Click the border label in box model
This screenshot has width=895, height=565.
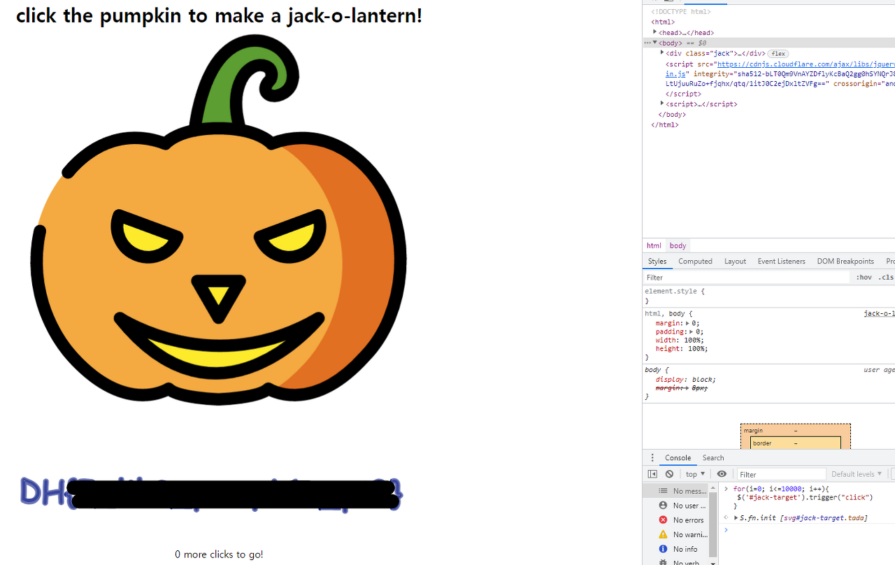click(762, 443)
